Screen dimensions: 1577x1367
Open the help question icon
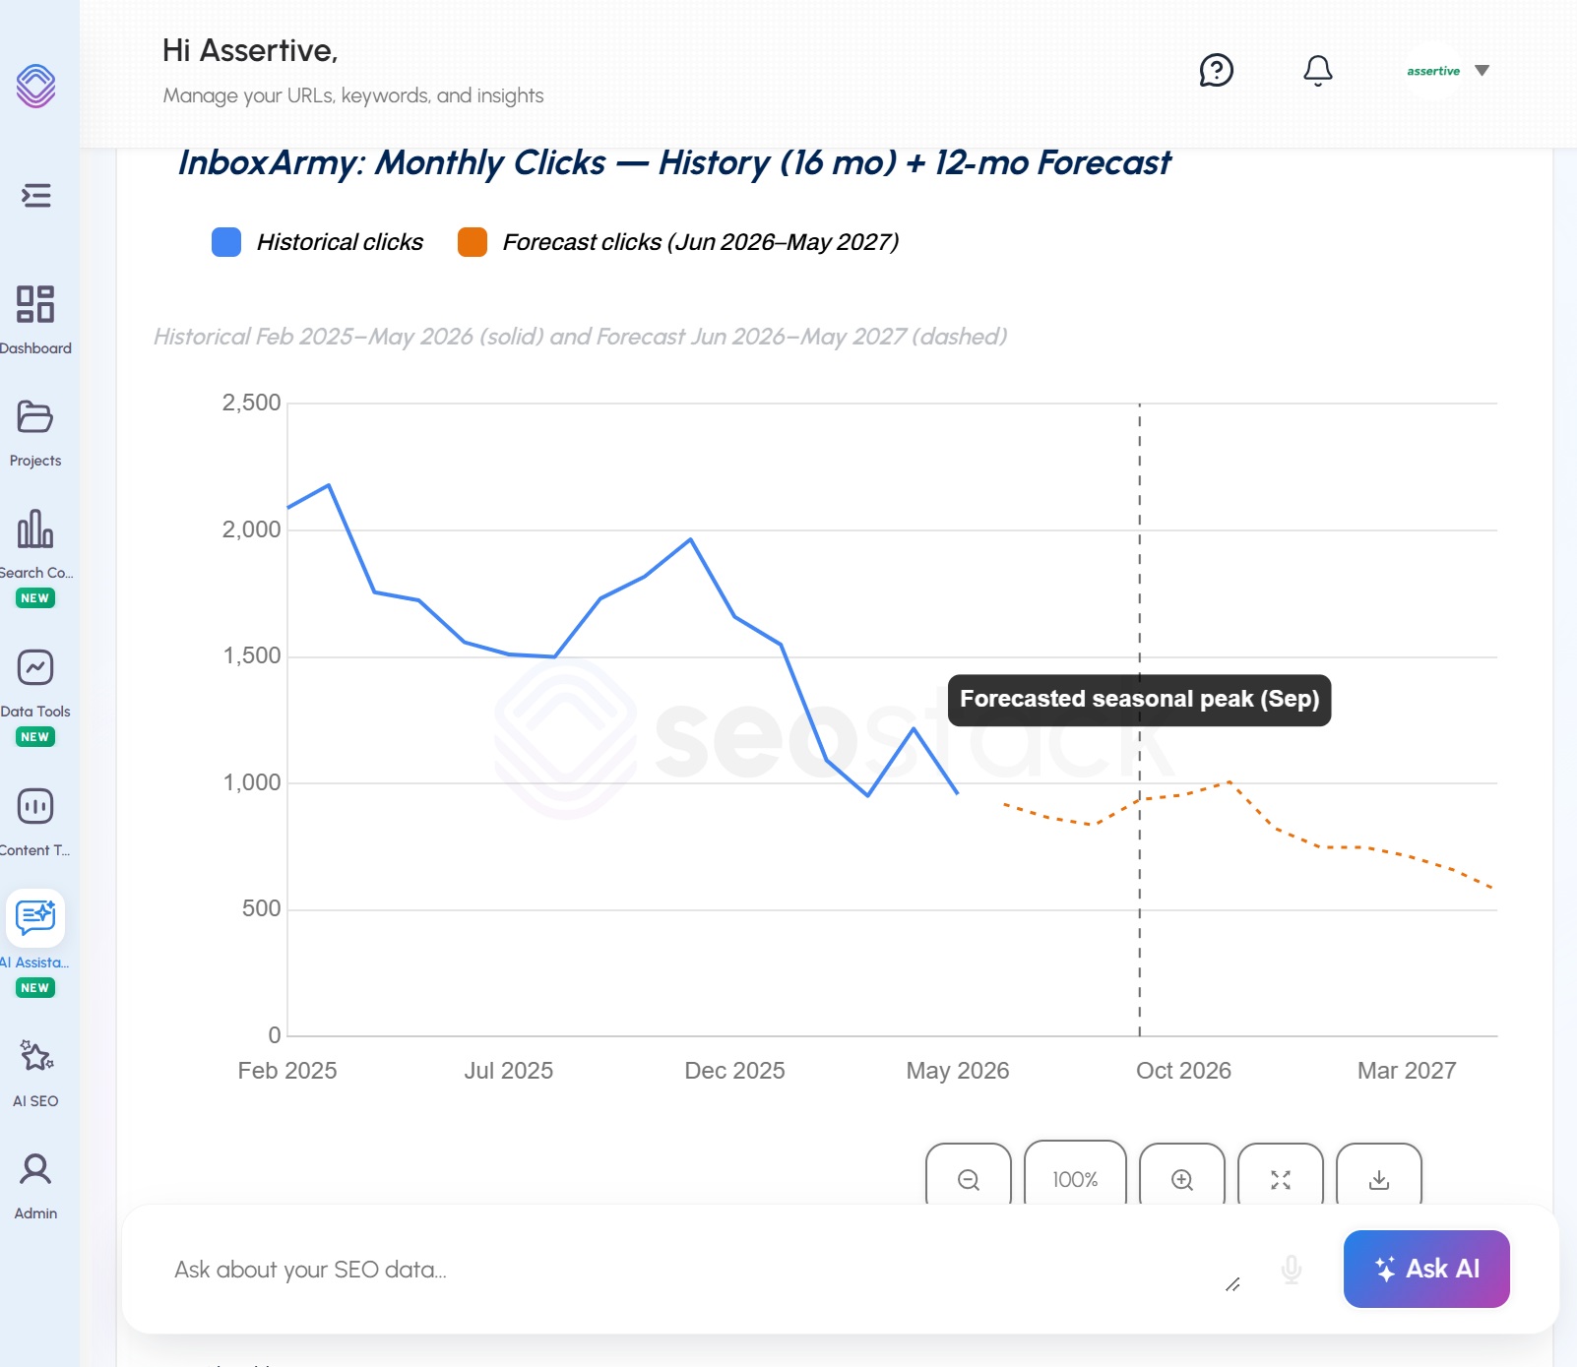pyautogui.click(x=1217, y=70)
